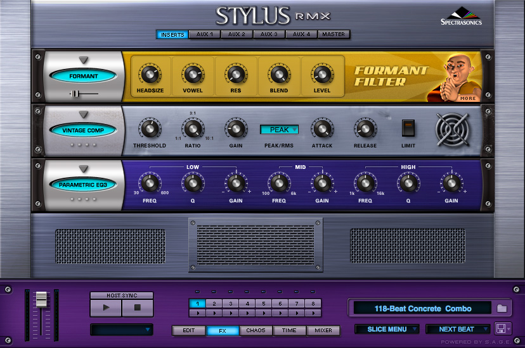
Task: Click the floppy disk save icon
Action: 500,328
